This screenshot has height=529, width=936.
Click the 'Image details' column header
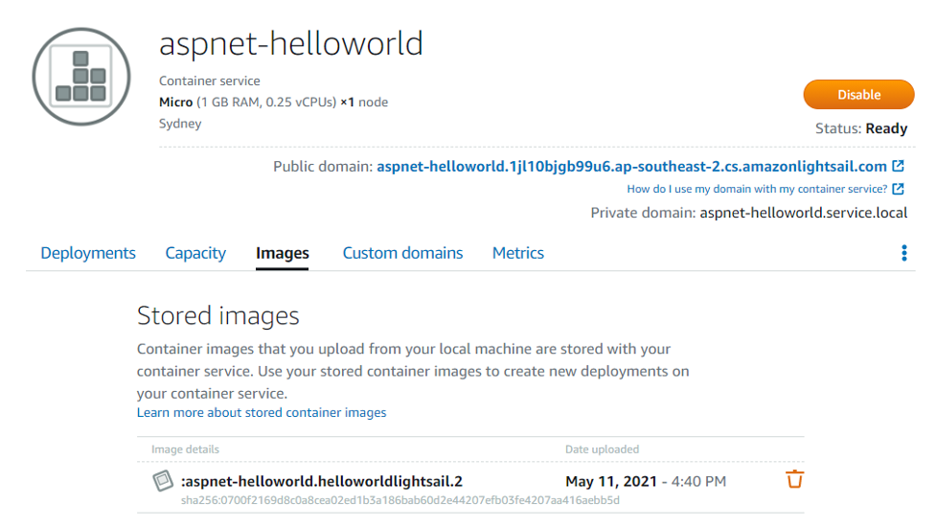pyautogui.click(x=185, y=449)
